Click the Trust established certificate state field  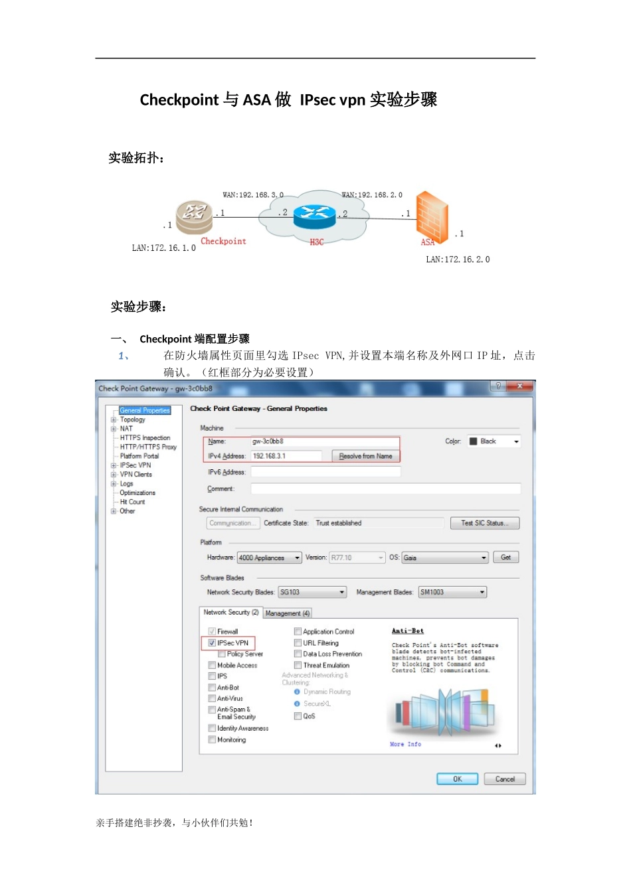tap(379, 523)
